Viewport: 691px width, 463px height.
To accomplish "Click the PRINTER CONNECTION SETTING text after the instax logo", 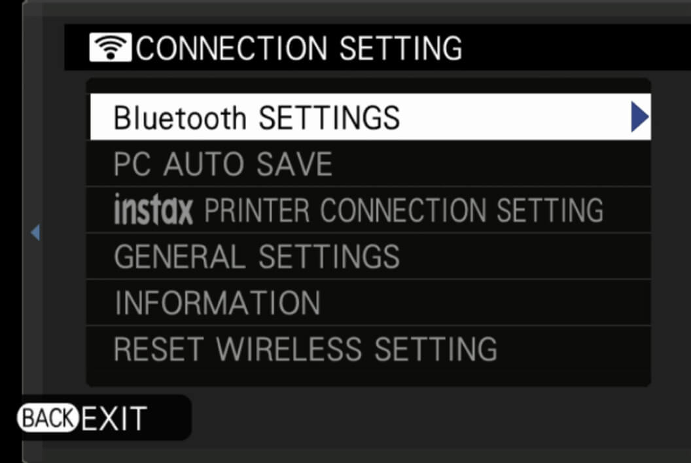I will click(404, 210).
